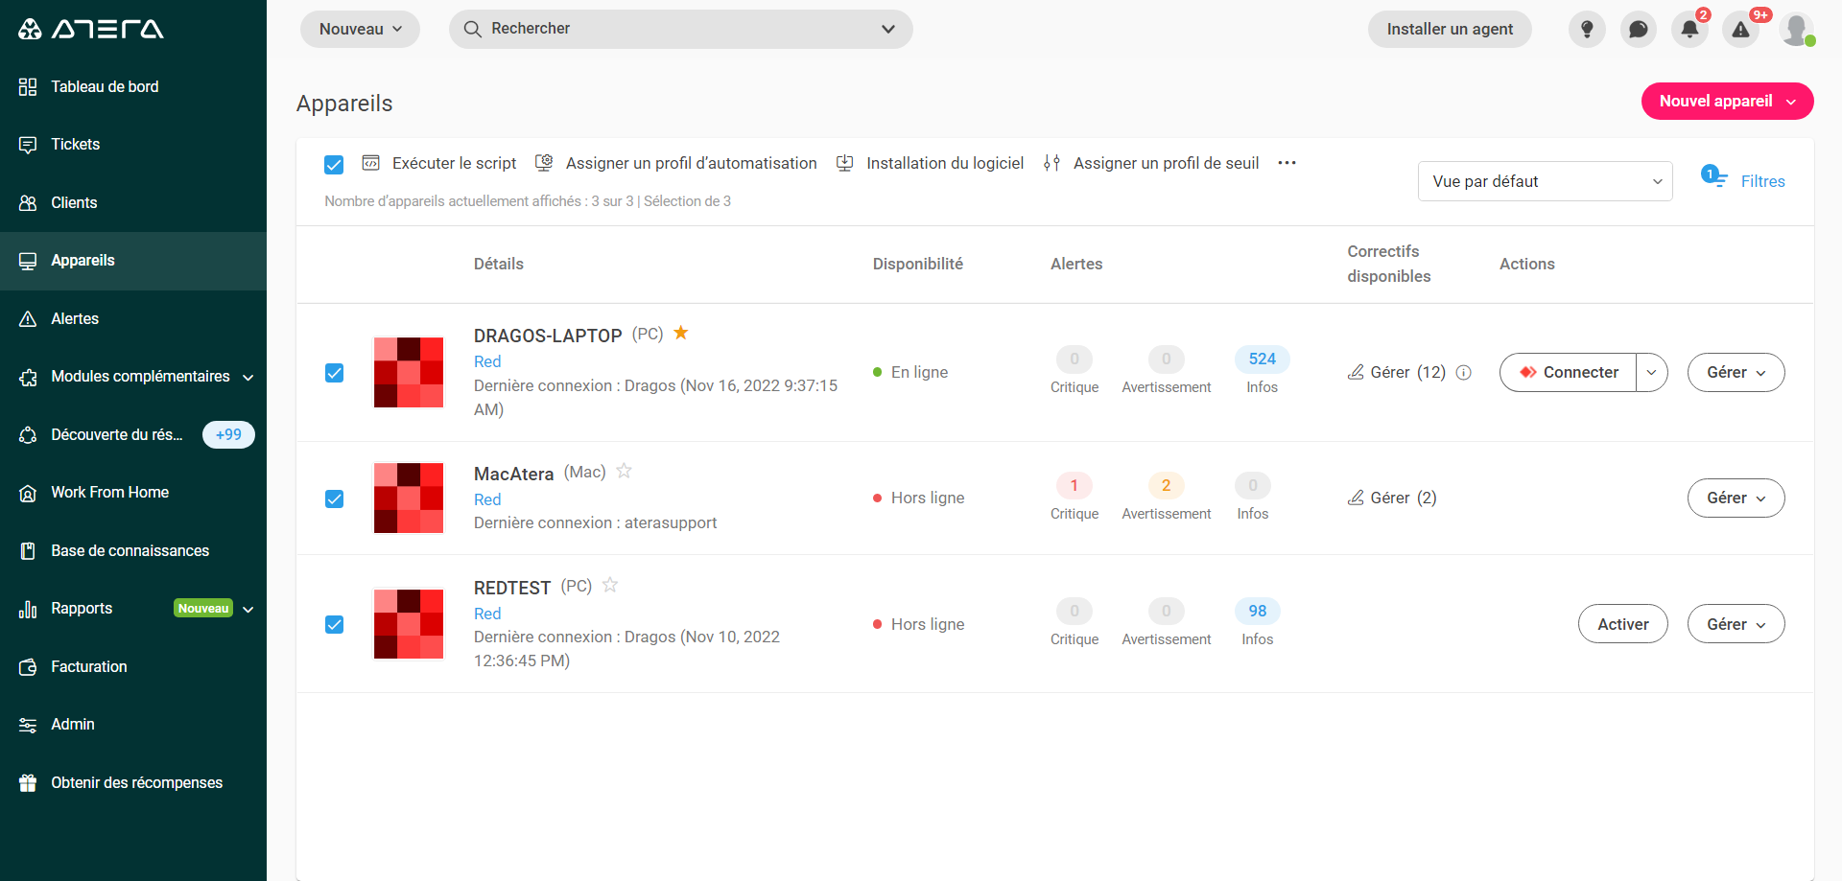Open Gérer dropdown for DRAGOS-LAPTOP

pyautogui.click(x=1736, y=373)
